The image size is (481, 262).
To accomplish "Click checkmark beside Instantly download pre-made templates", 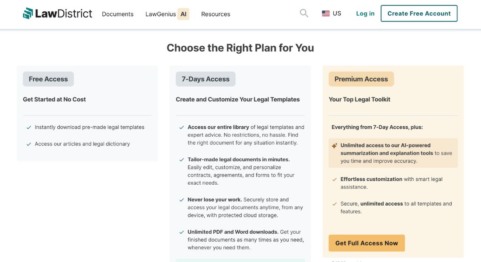I will [29, 128].
